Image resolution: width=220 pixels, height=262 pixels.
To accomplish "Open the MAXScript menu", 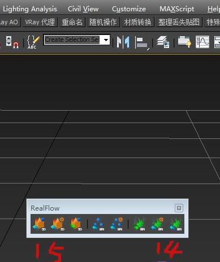I will 176,9.
